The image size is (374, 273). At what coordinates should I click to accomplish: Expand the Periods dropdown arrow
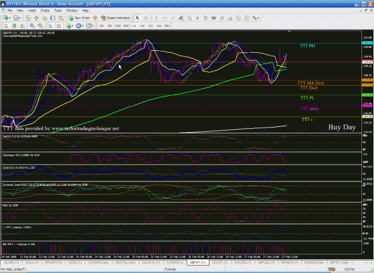pos(83,26)
